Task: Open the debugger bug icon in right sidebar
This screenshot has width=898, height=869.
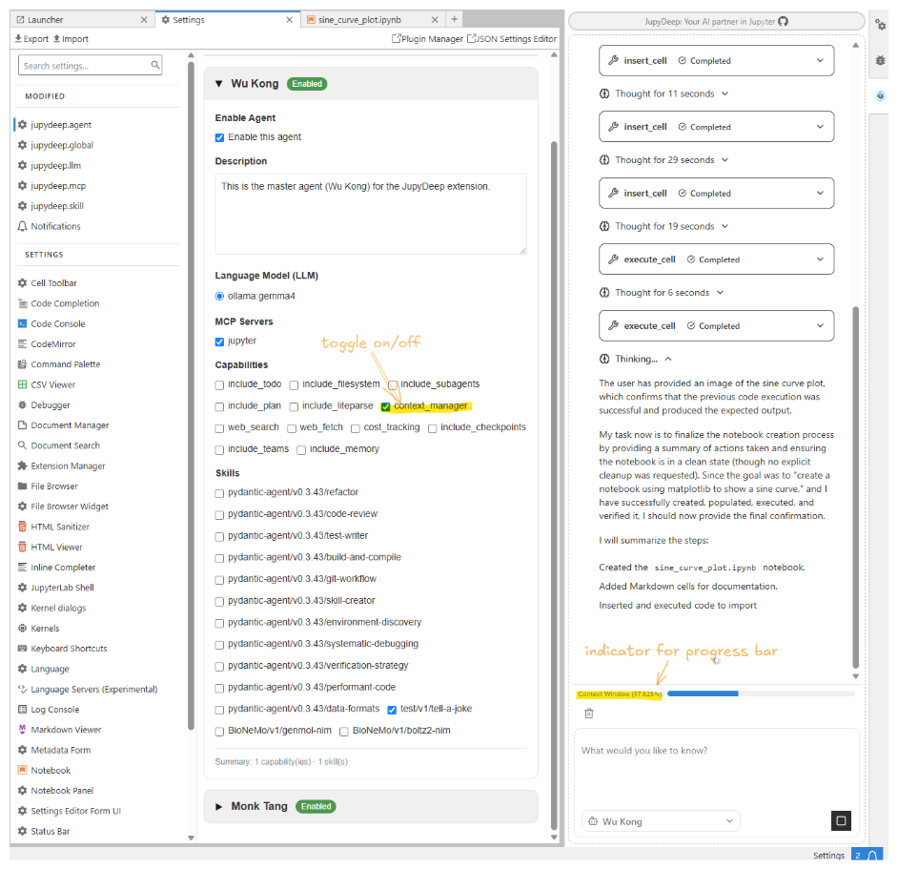Action: click(x=880, y=60)
